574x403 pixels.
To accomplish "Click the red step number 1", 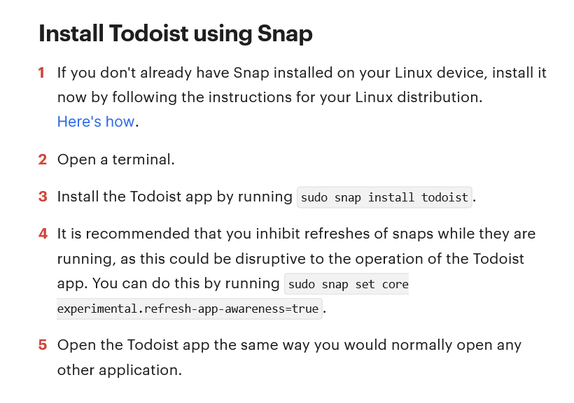I will pyautogui.click(x=42, y=73).
